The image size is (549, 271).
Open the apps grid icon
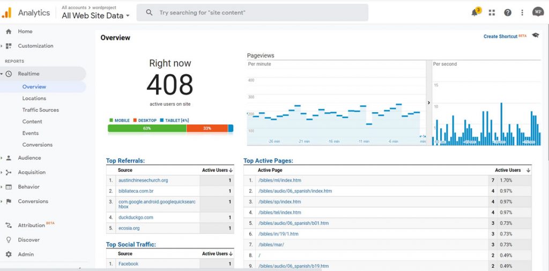click(x=492, y=13)
